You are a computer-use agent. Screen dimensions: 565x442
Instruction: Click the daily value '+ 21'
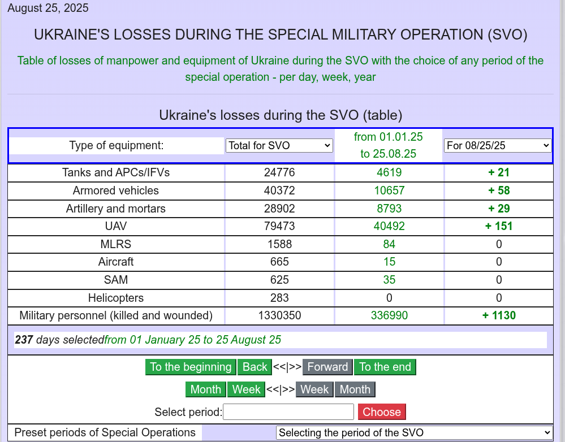click(499, 172)
